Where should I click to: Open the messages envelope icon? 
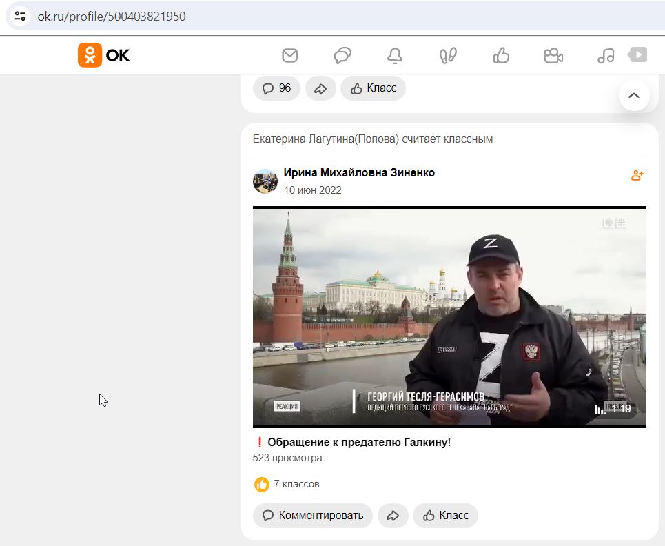(x=290, y=56)
